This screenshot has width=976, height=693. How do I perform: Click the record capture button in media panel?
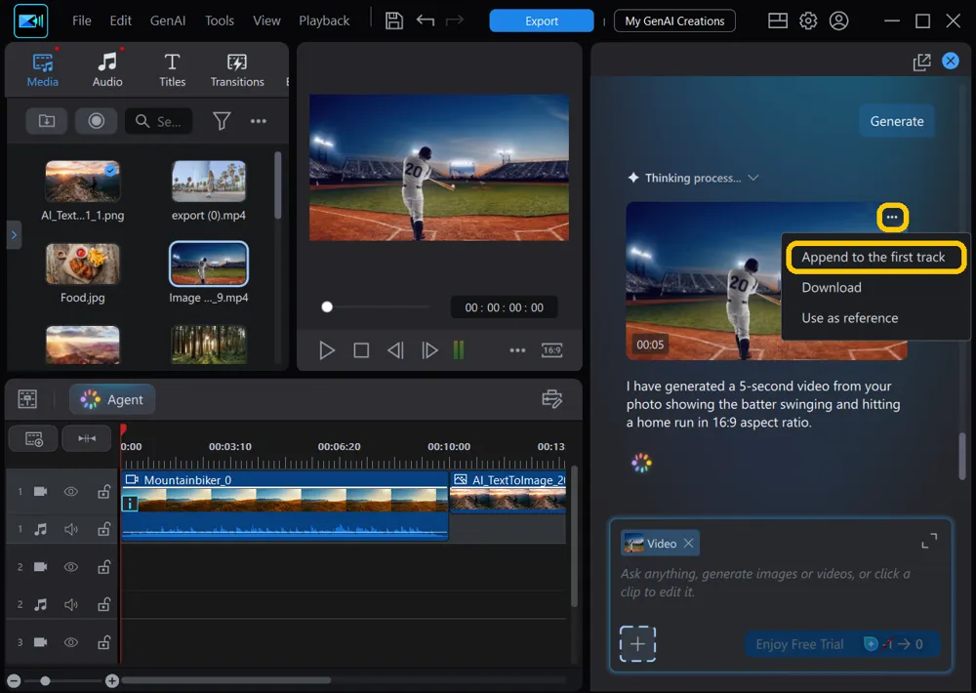pos(96,121)
